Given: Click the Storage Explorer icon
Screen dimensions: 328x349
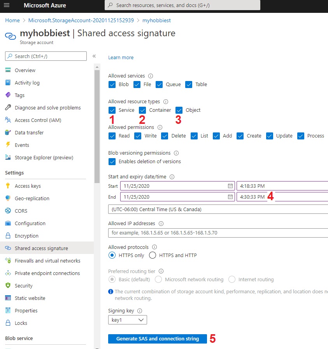Looking at the screenshot, I should click(8, 157).
